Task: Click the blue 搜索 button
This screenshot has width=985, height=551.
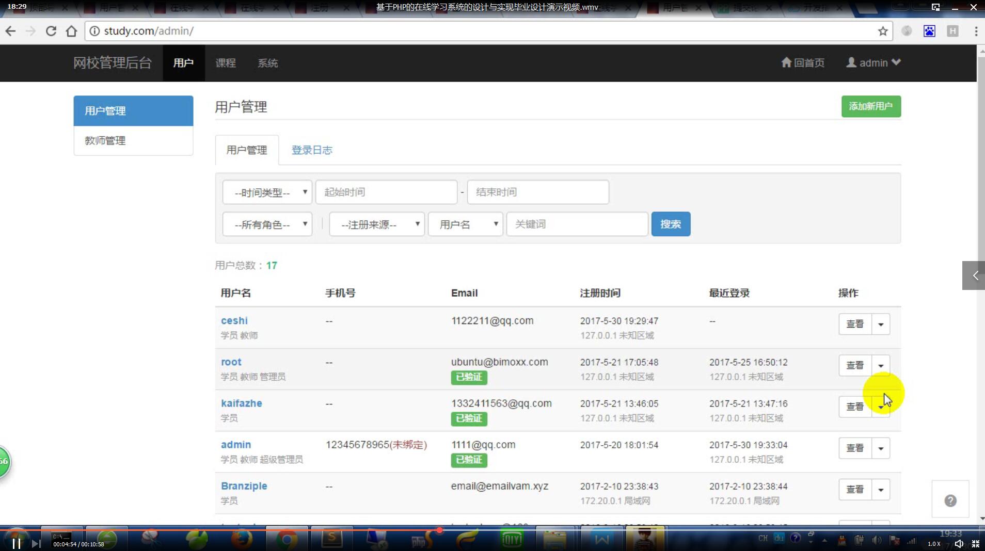Action: (x=671, y=224)
